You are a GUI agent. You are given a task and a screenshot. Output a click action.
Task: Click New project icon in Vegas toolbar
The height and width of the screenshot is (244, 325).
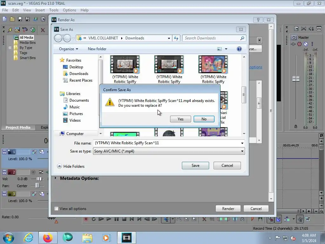4,19
